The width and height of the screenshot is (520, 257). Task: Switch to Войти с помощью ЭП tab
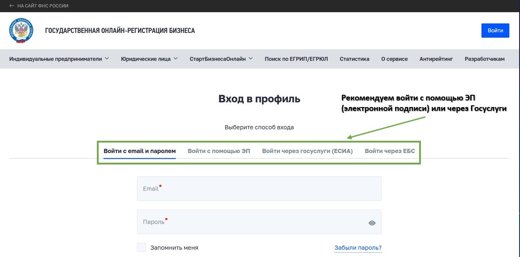click(219, 151)
